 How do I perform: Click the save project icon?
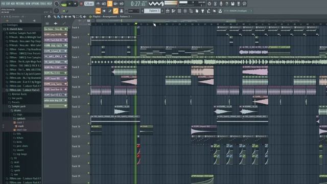(x=233, y=4)
